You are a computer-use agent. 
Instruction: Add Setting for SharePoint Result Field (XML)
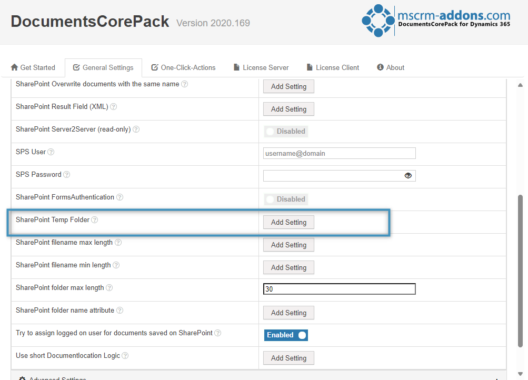[288, 109]
